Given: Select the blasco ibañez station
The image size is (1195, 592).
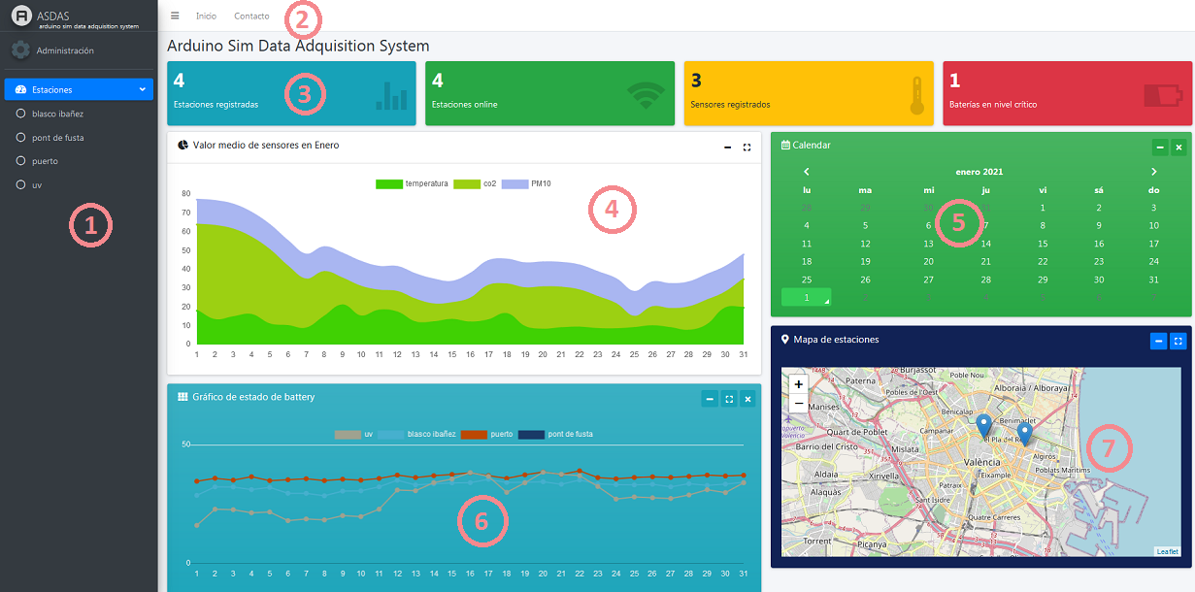Looking at the screenshot, I should point(58,114).
